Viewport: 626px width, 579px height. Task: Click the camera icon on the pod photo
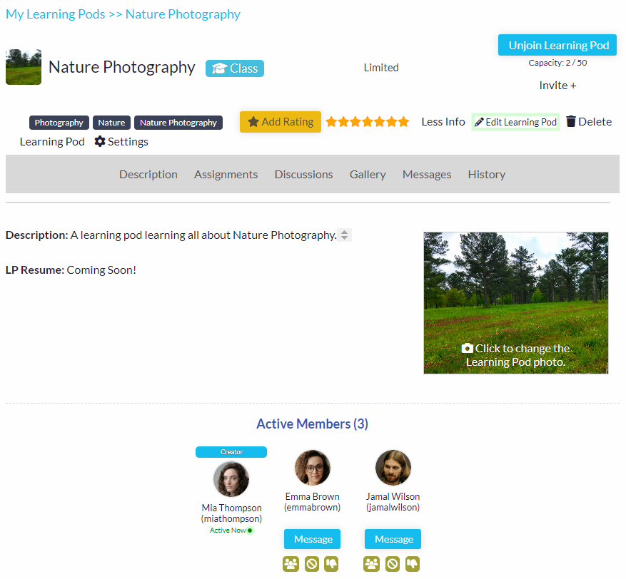pos(467,348)
